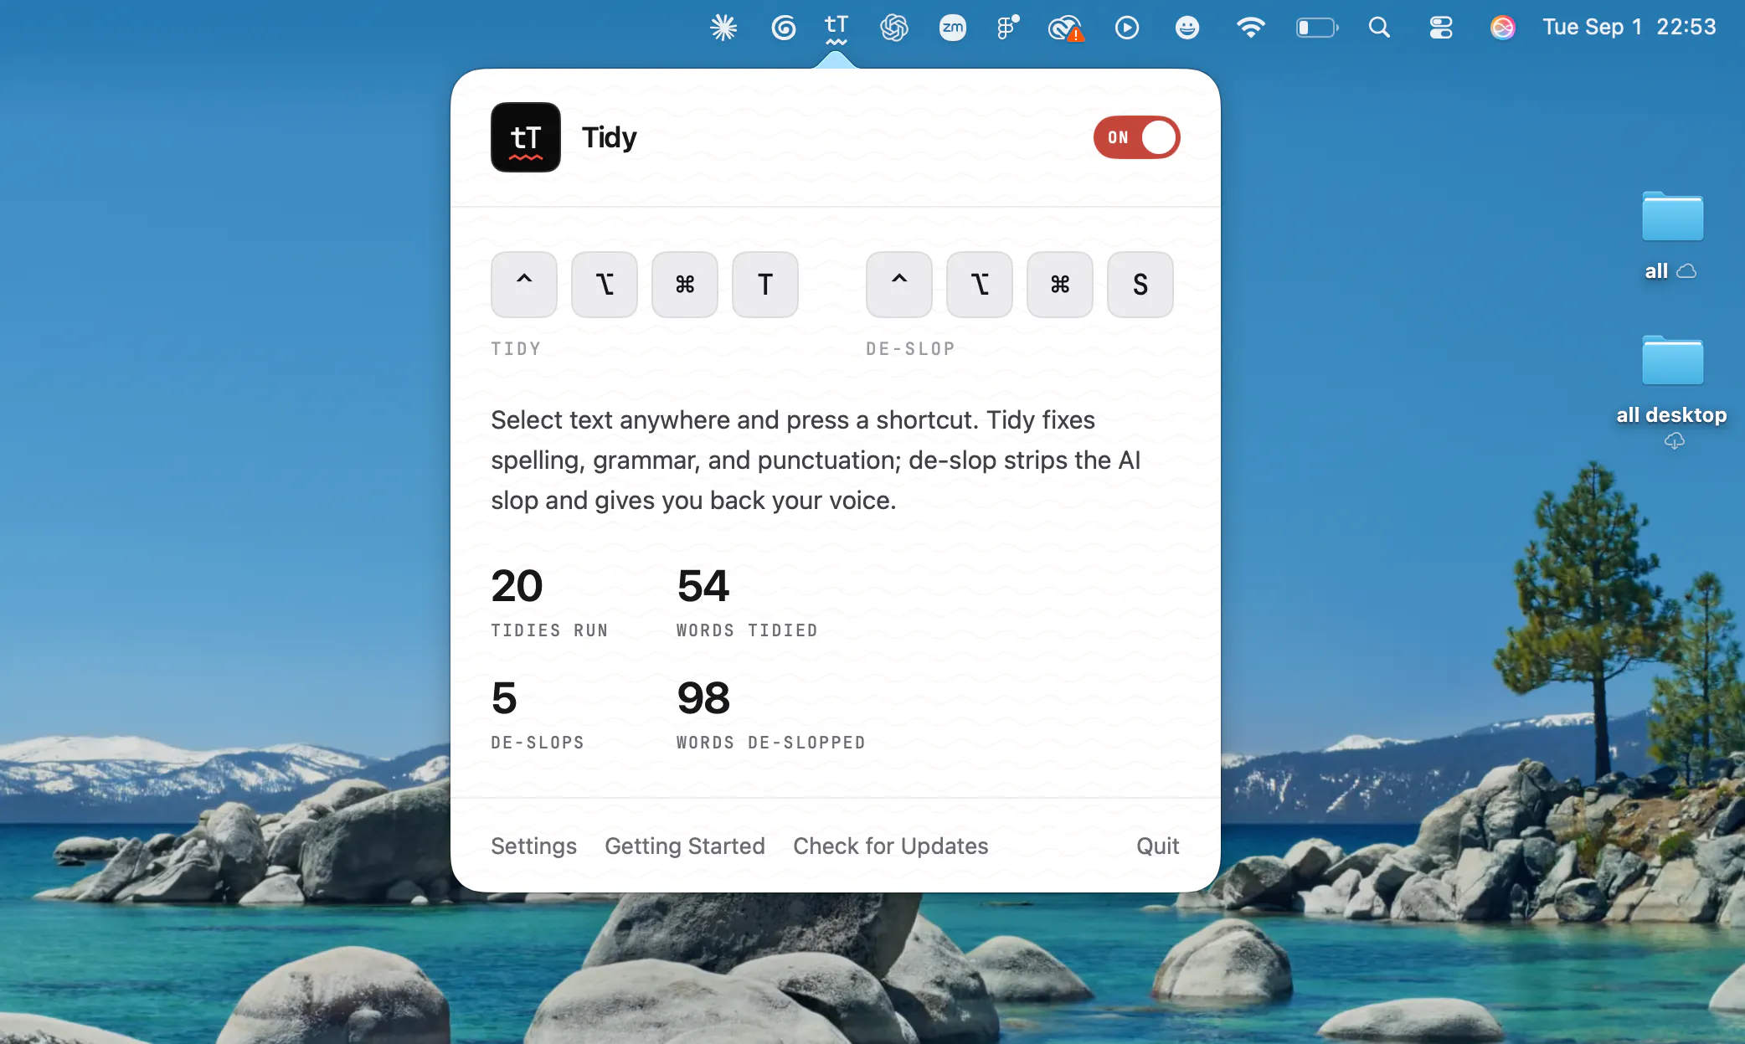Screen dimensions: 1745x1044
Task: Click the Option key in Tidy shortcut
Action: pos(605,285)
